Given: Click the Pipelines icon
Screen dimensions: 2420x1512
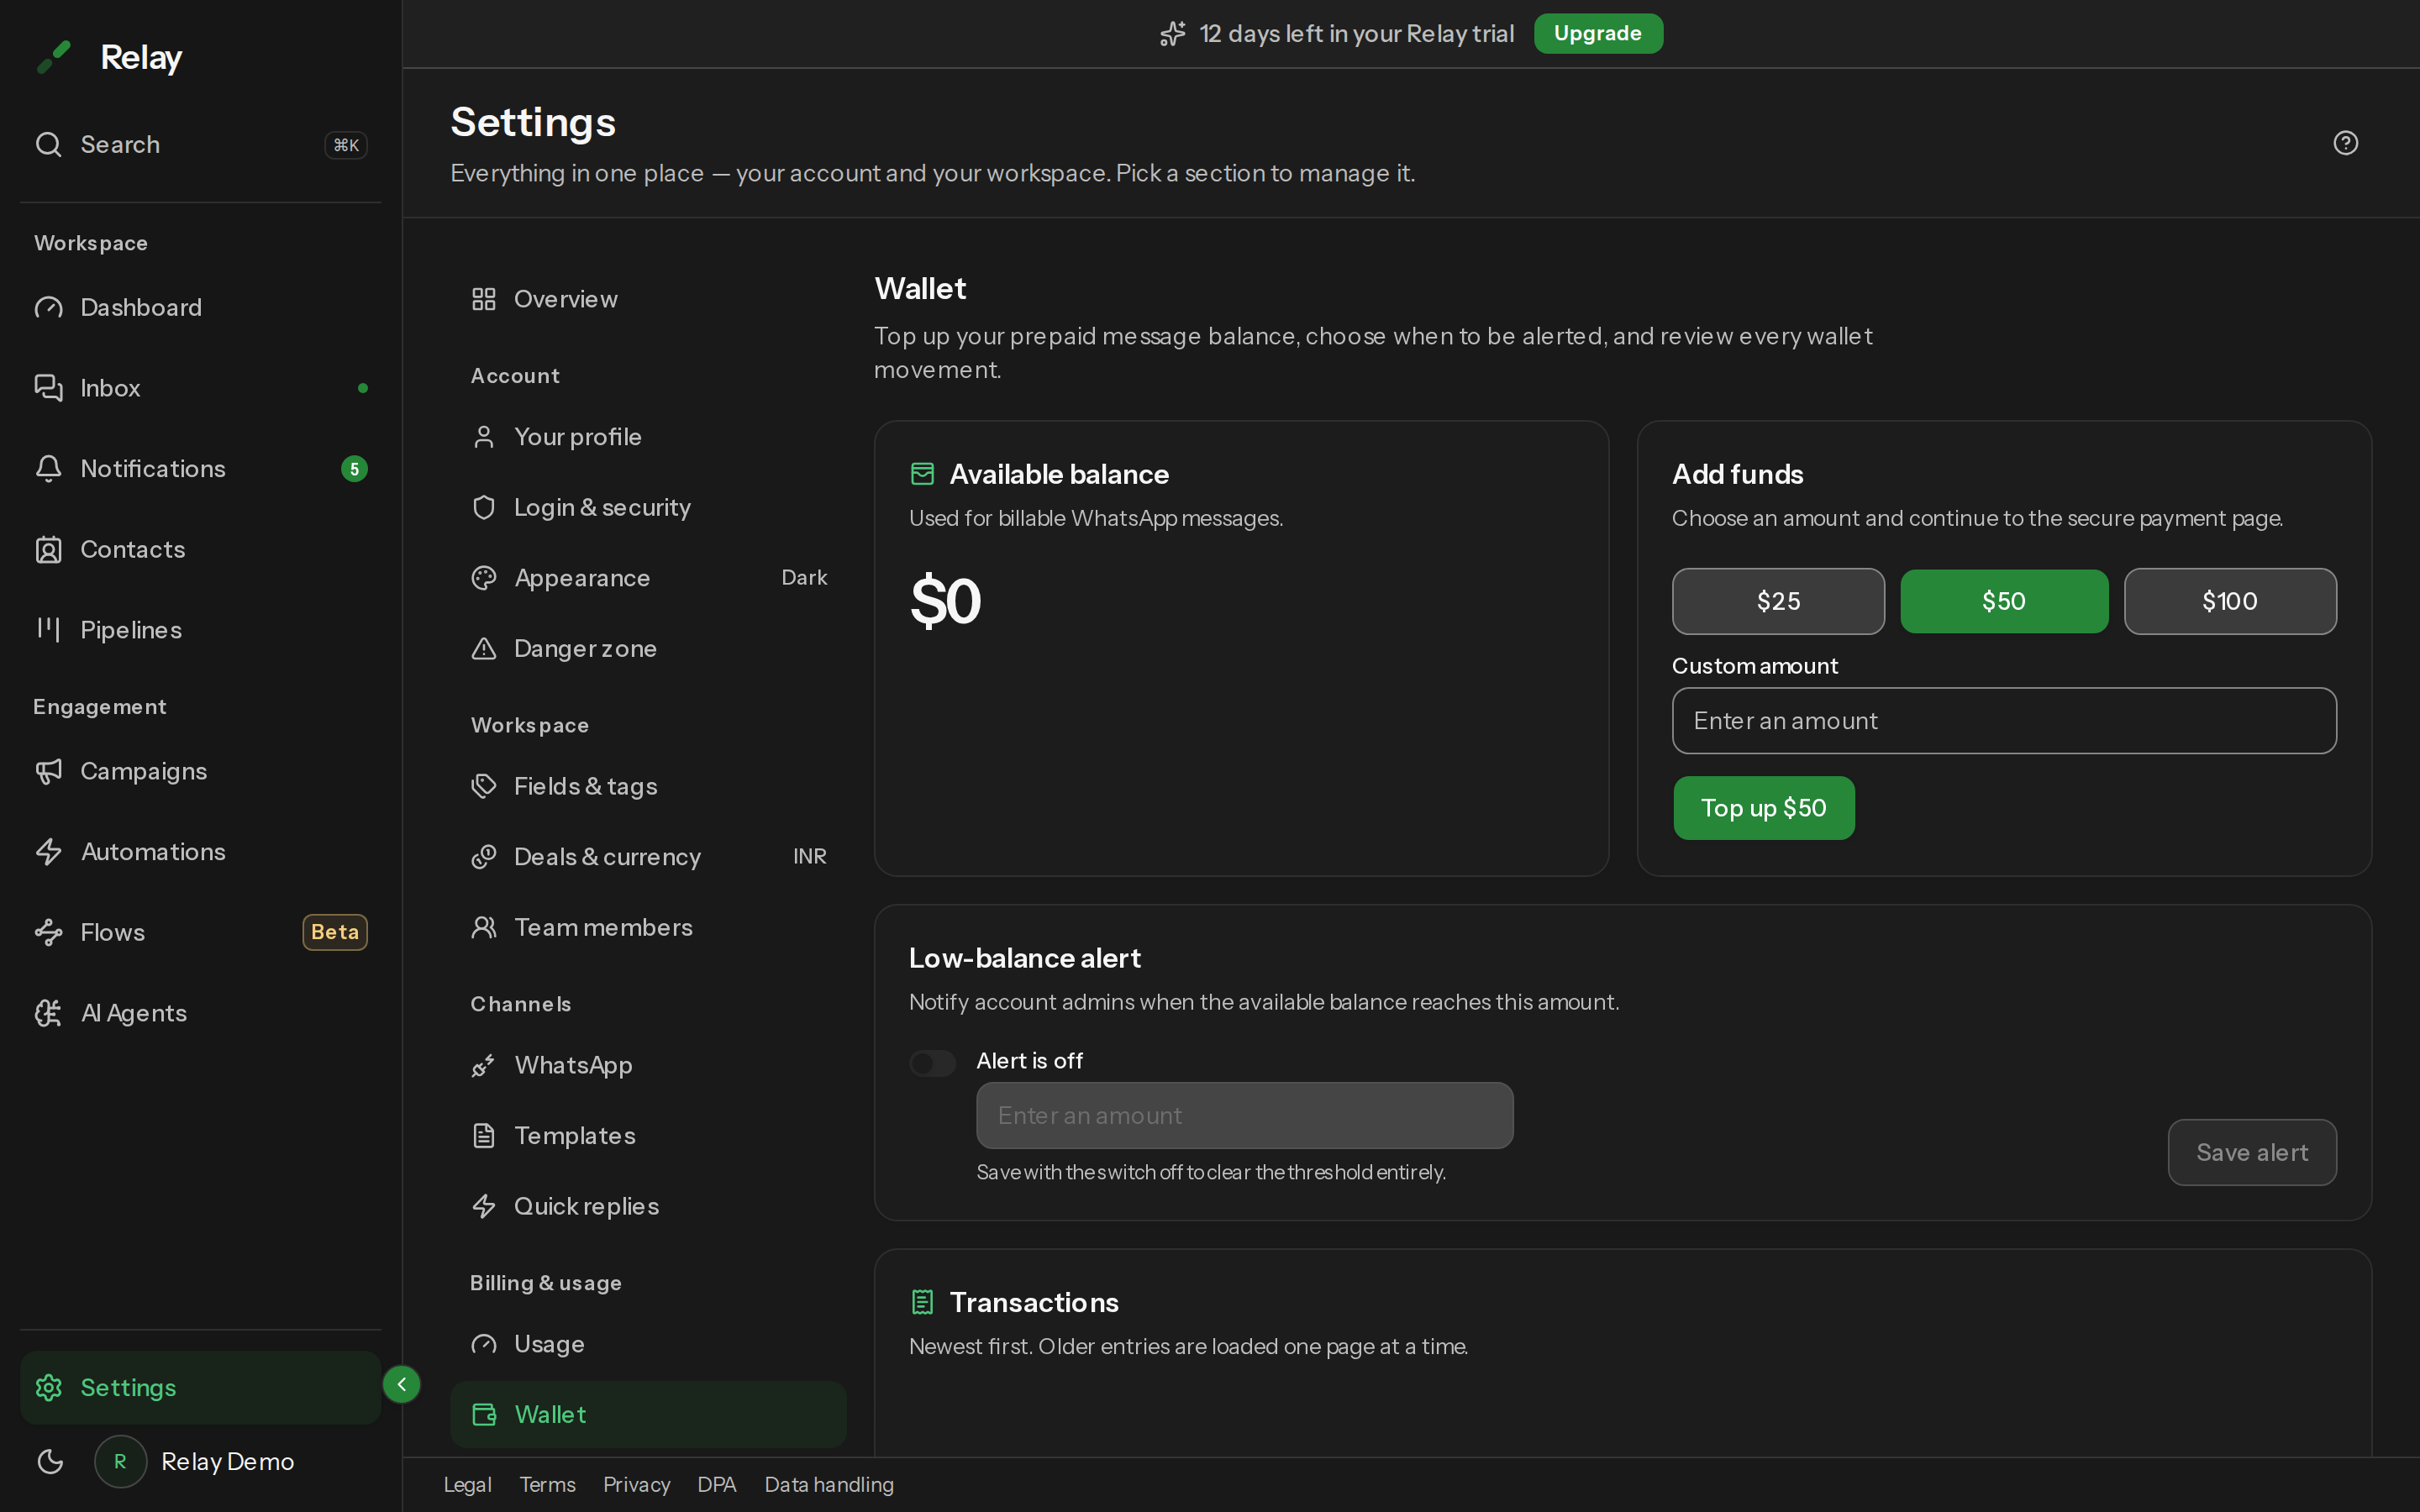Looking at the screenshot, I should (x=48, y=630).
